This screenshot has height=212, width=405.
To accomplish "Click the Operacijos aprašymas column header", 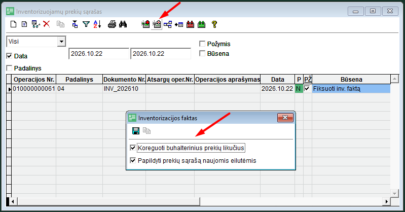I will point(227,79).
